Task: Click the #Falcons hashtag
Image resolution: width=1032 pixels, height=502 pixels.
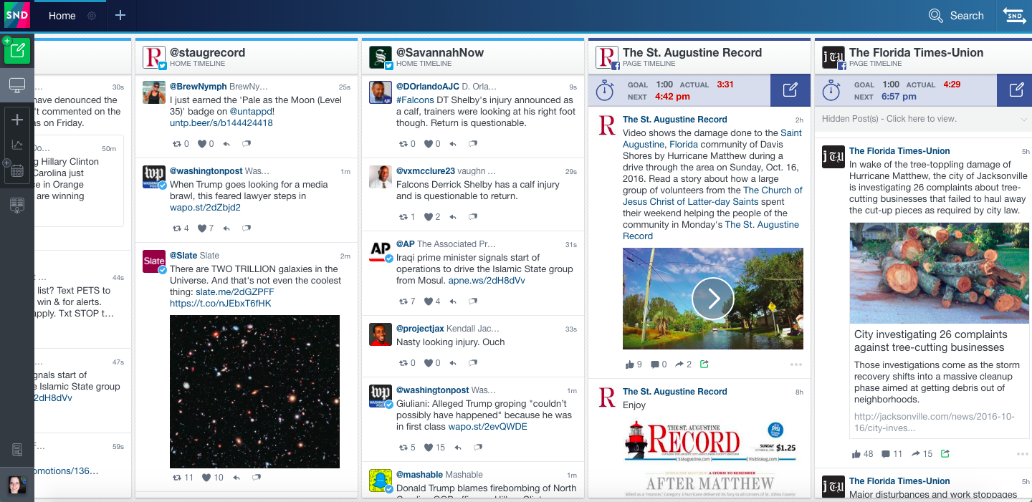Action: 415,100
